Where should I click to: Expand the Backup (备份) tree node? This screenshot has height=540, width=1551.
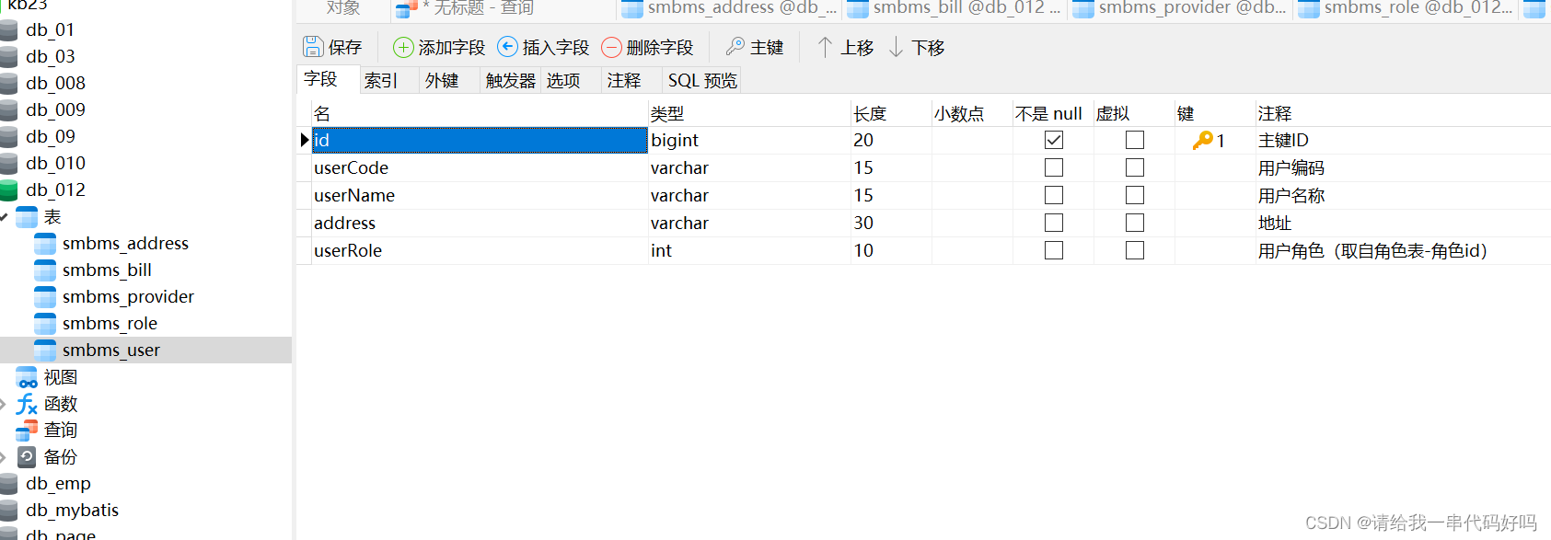pos(4,456)
